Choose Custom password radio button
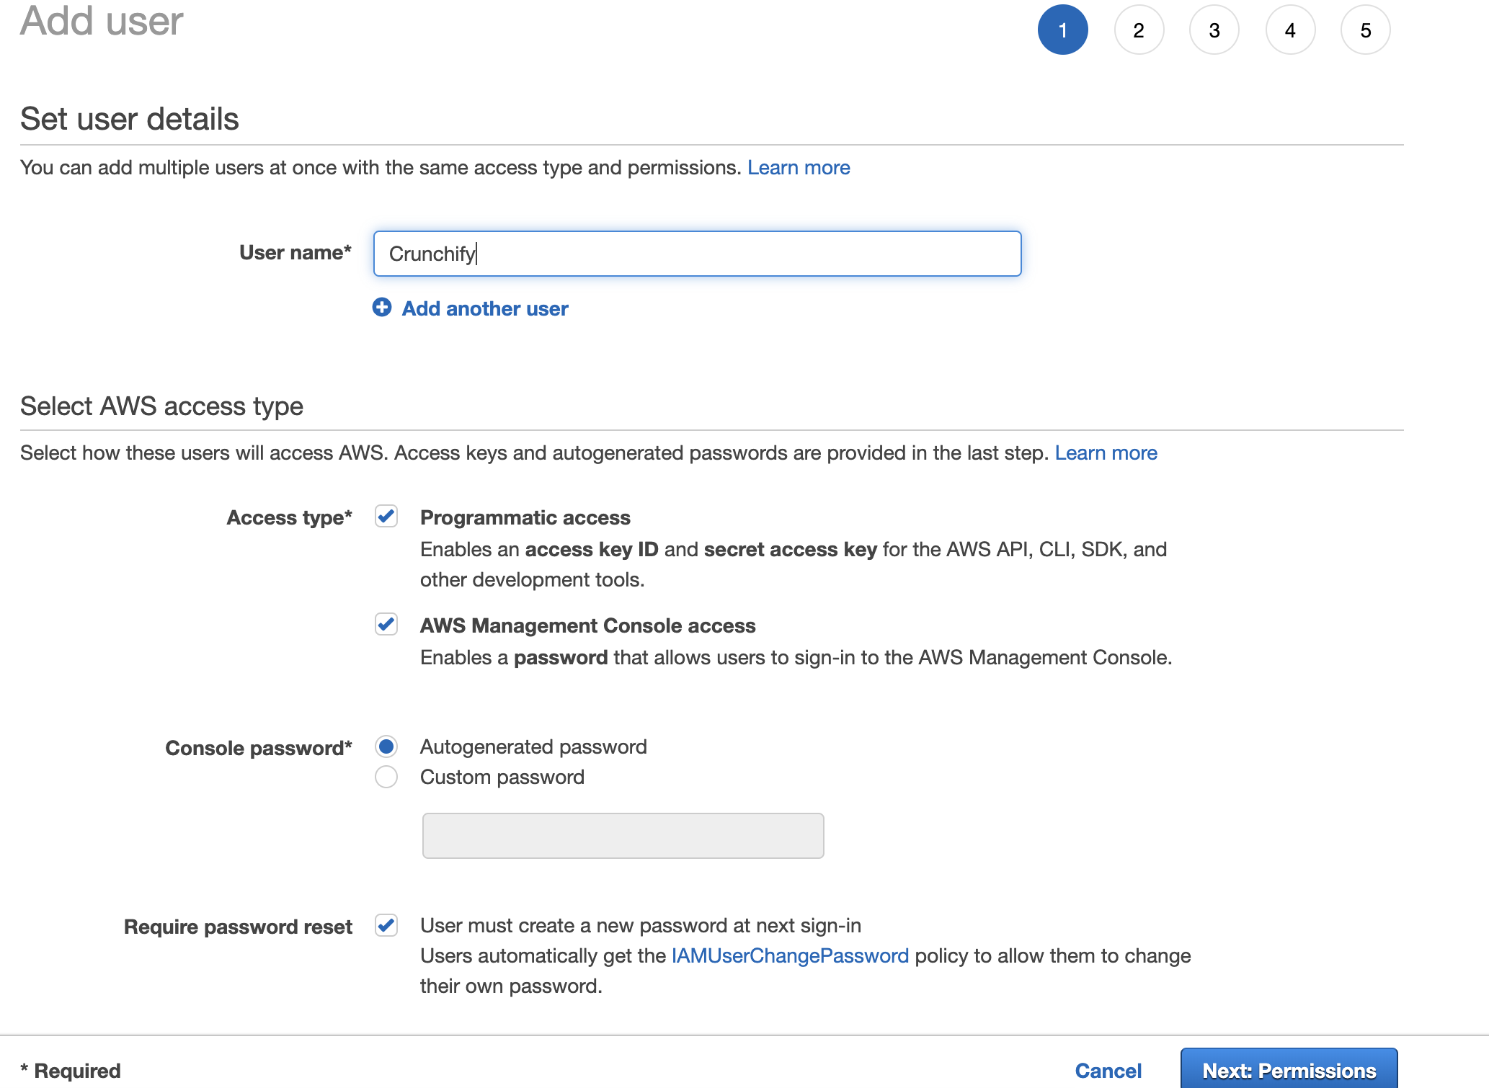 [386, 777]
